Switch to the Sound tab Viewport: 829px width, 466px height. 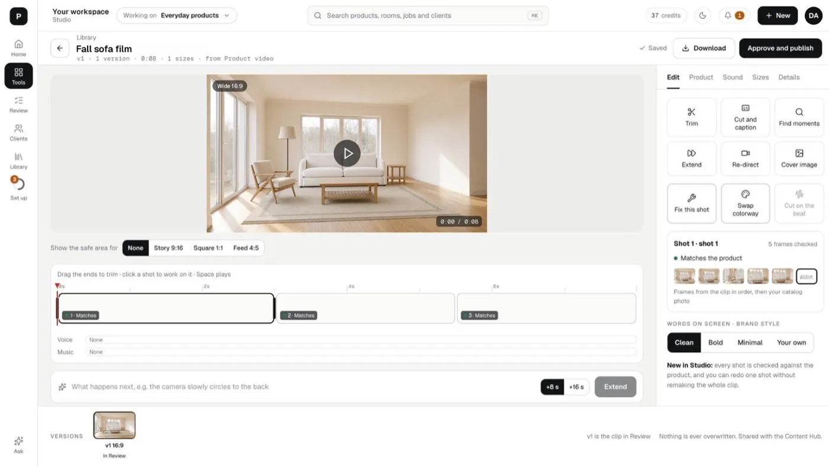click(732, 77)
